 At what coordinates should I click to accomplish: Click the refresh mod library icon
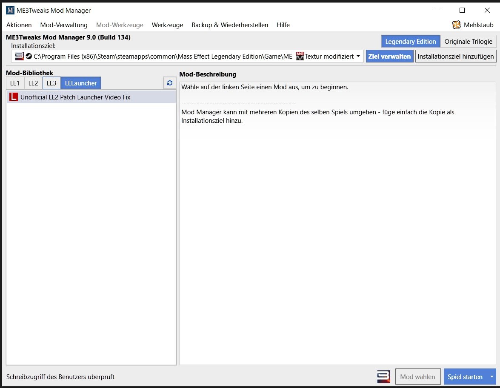coord(170,83)
